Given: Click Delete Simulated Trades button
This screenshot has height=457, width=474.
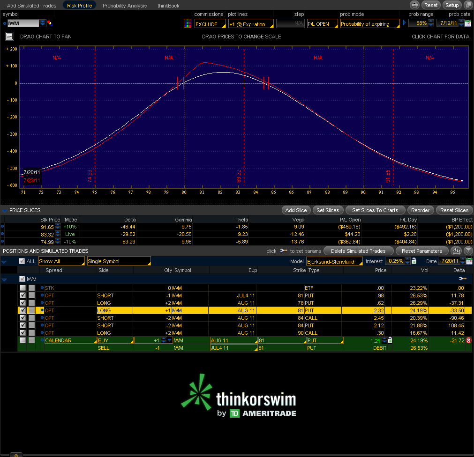Looking at the screenshot, I should pyautogui.click(x=358, y=251).
